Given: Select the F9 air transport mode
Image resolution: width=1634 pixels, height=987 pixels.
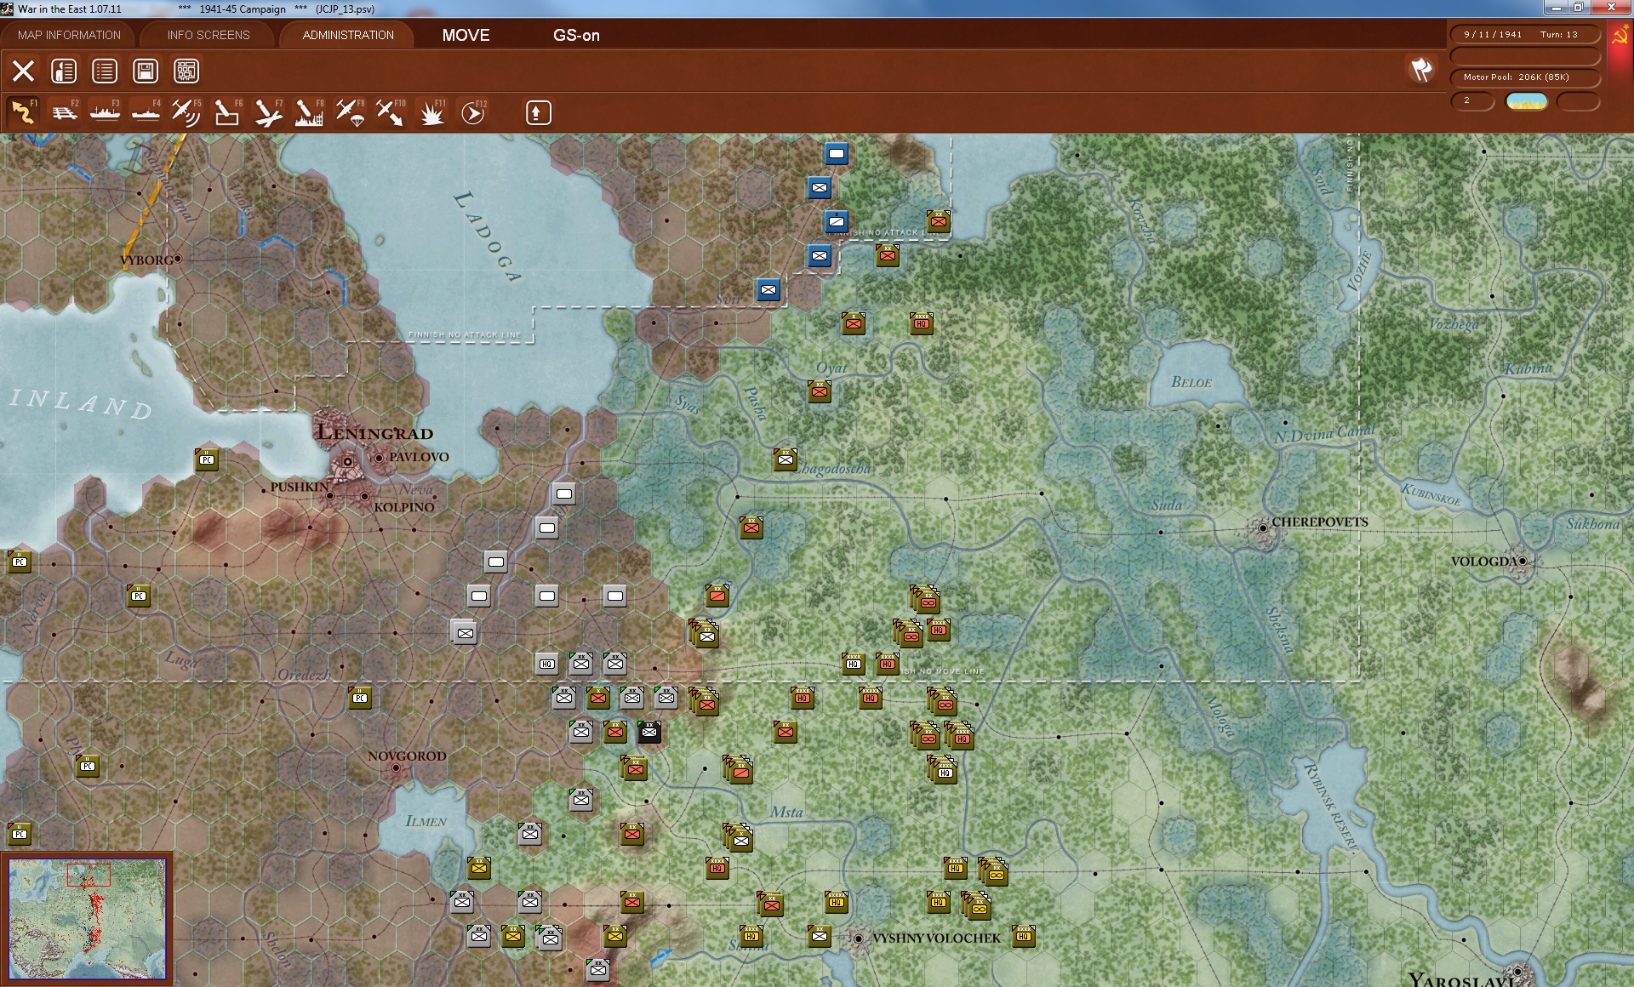Looking at the screenshot, I should pyautogui.click(x=350, y=112).
